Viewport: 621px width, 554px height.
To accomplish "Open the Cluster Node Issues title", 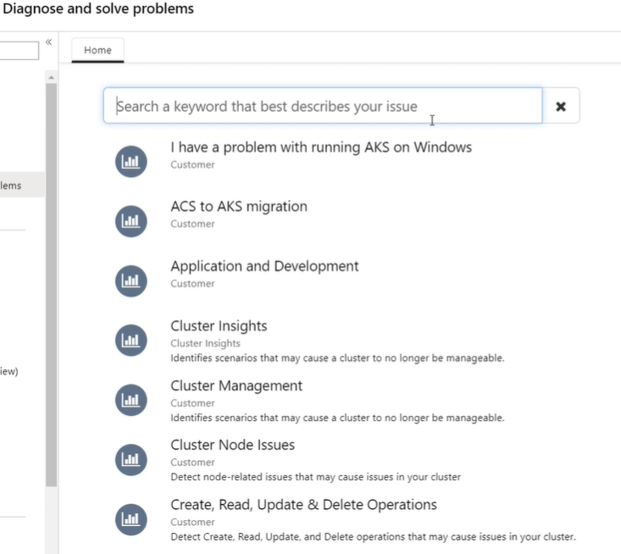I will pos(232,445).
